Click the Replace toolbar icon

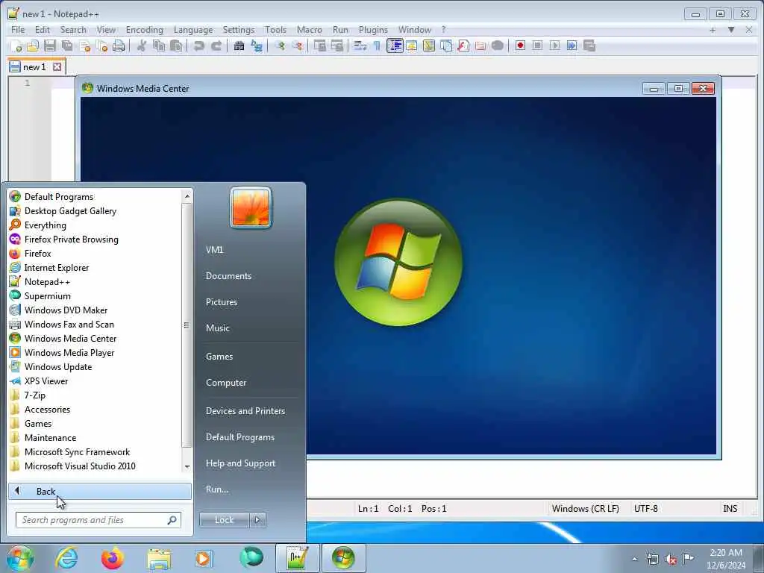257,46
